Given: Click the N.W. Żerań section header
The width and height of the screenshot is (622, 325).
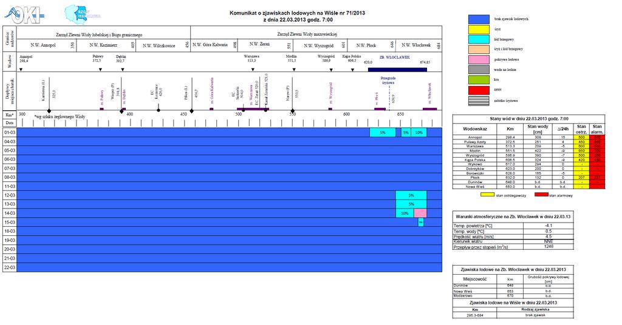Looking at the screenshot, I should [259, 44].
